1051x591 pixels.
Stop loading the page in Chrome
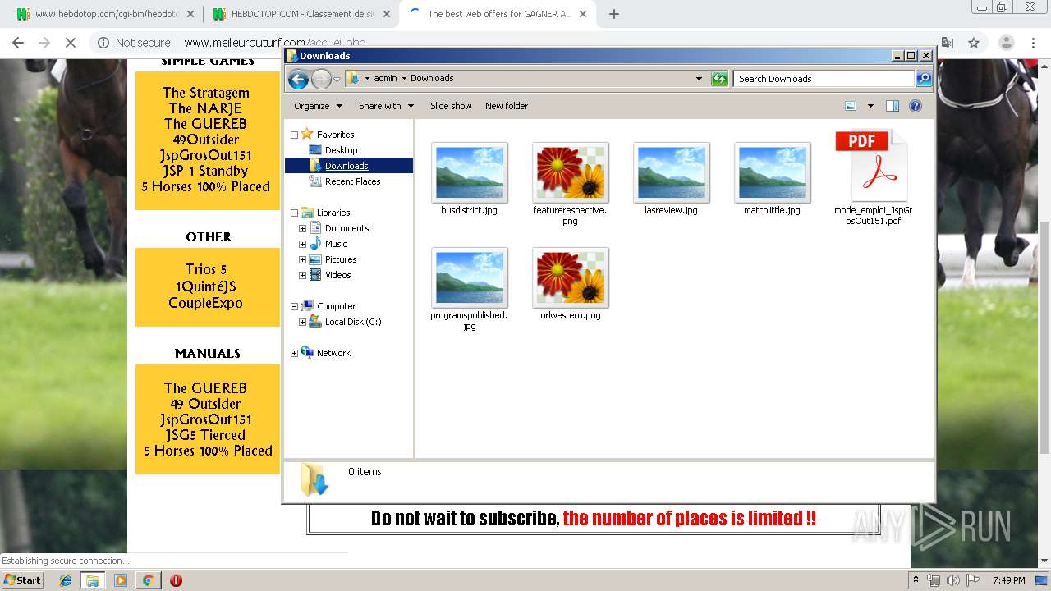(x=71, y=43)
